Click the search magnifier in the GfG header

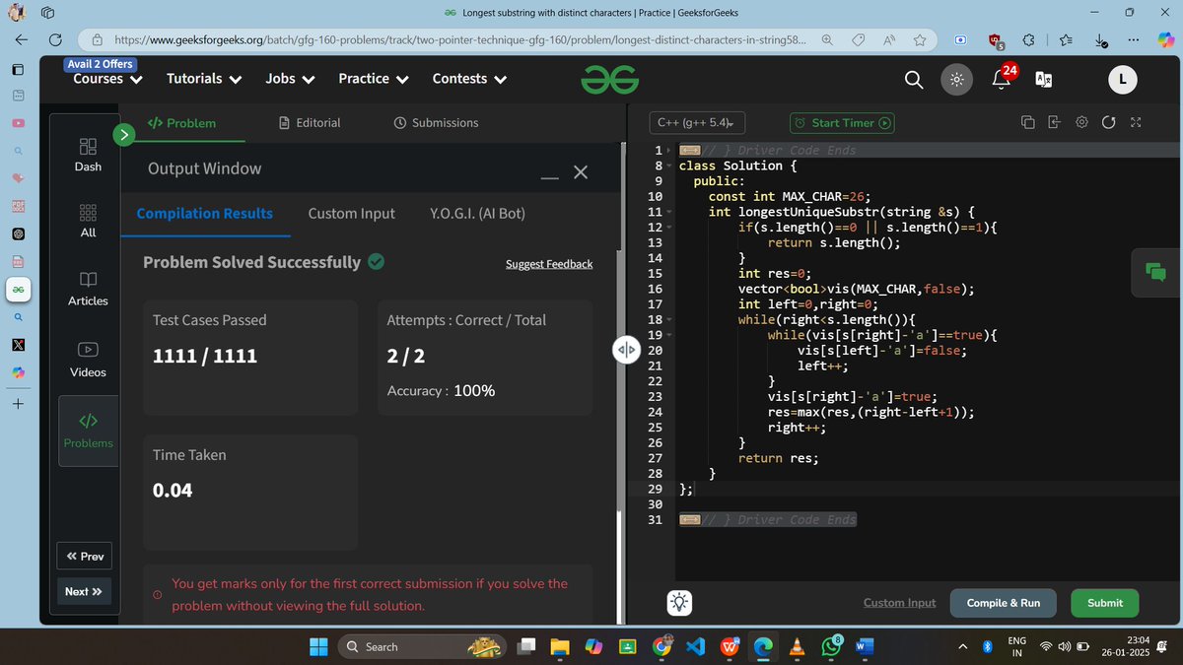[x=914, y=80]
